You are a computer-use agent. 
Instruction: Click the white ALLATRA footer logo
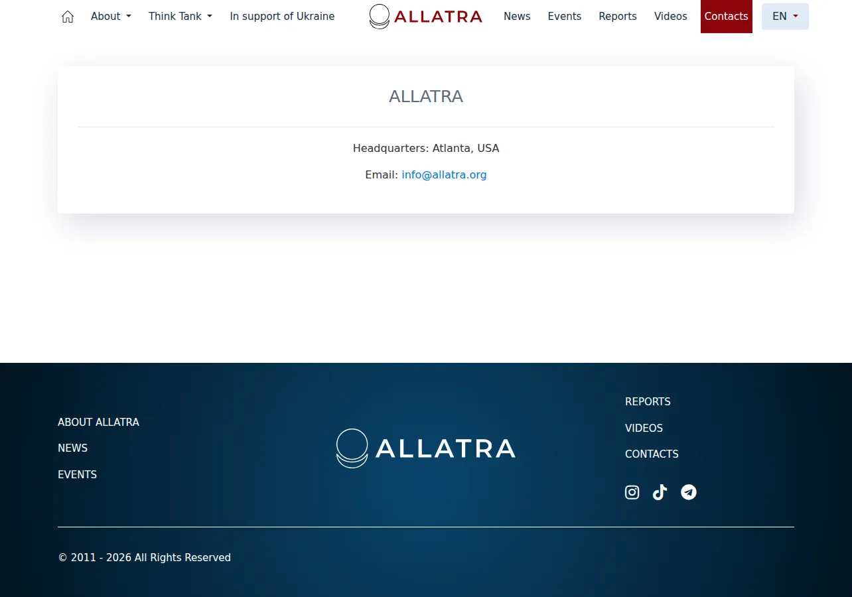[426, 448]
